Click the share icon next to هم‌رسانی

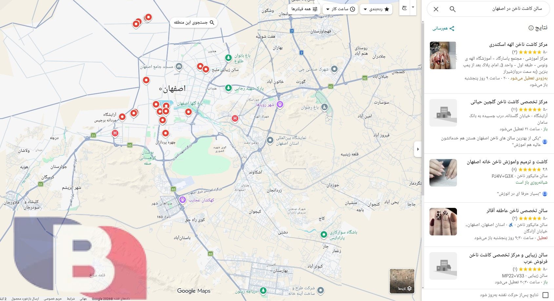pyautogui.click(x=452, y=29)
